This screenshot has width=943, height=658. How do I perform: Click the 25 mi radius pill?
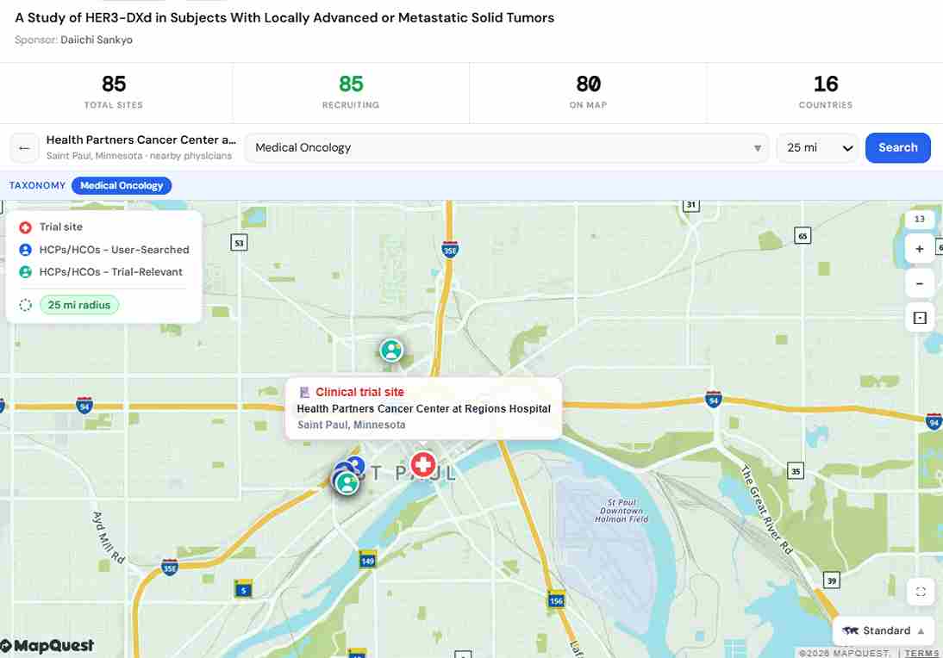(79, 305)
